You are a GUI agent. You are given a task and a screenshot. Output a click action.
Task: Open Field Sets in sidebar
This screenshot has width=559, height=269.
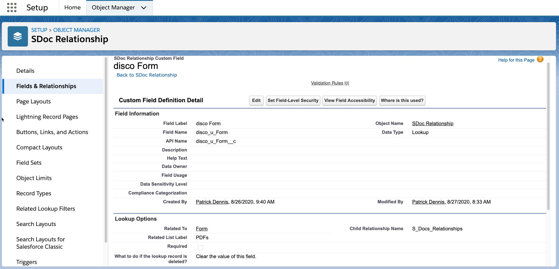click(x=53, y=163)
